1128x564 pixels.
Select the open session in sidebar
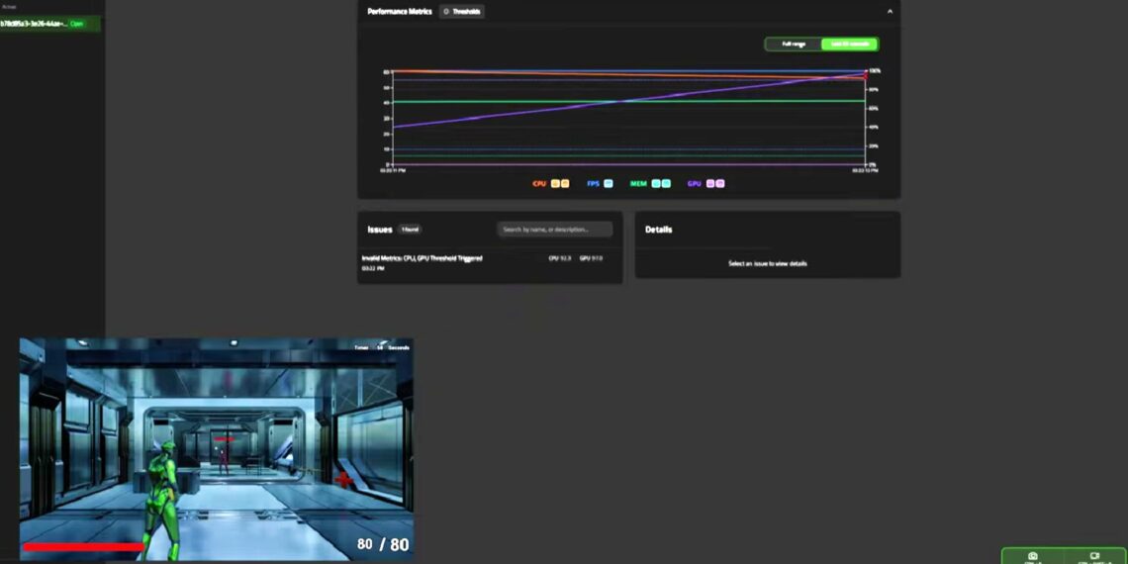point(49,24)
